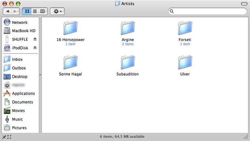250x141 pixels.
Task: Eject the iPodDisk volume
Action: coord(35,48)
